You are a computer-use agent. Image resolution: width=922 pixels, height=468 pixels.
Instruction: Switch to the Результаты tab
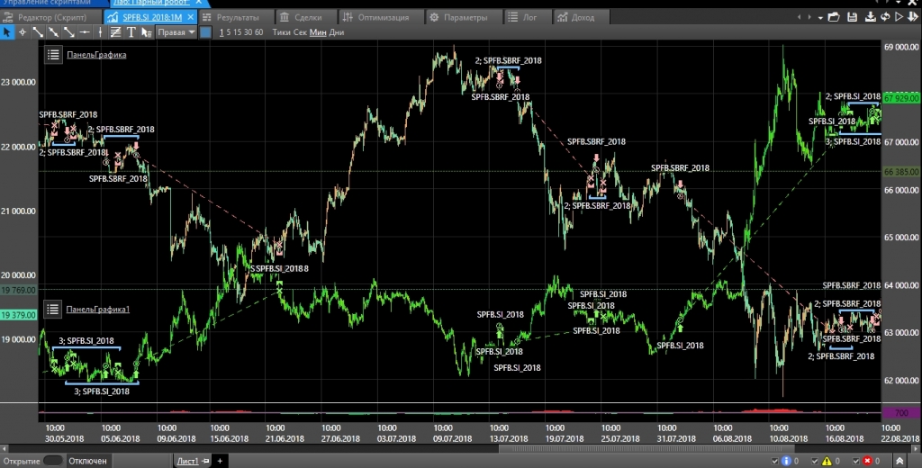tap(231, 17)
